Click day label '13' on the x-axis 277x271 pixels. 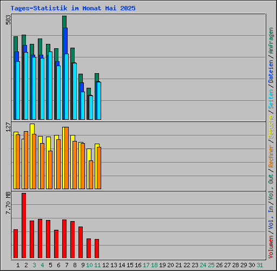pyautogui.click(x=114, y=265)
